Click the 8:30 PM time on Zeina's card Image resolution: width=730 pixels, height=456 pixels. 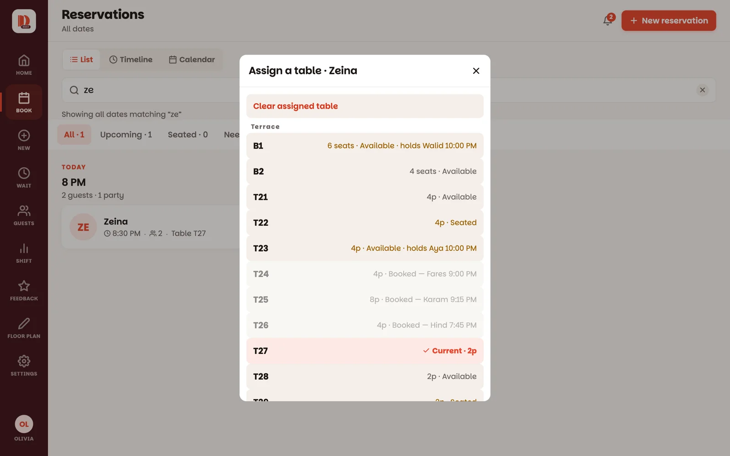pos(122,233)
